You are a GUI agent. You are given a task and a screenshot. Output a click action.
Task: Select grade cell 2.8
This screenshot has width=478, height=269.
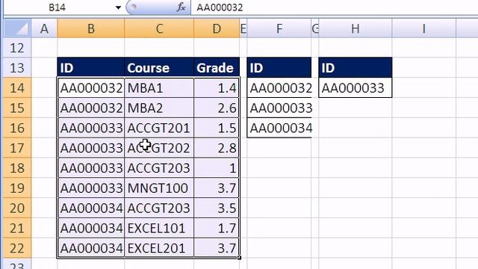pyautogui.click(x=217, y=148)
